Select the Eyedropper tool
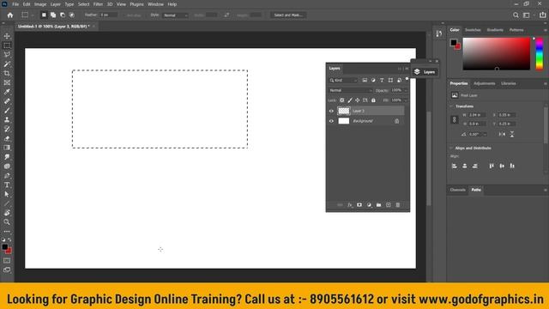549x309 pixels. pyautogui.click(x=7, y=92)
